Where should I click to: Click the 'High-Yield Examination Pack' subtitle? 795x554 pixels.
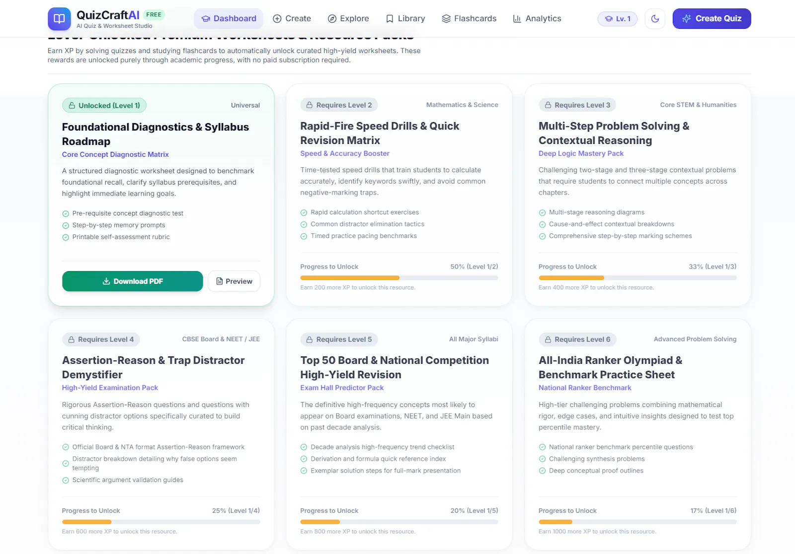tap(110, 388)
